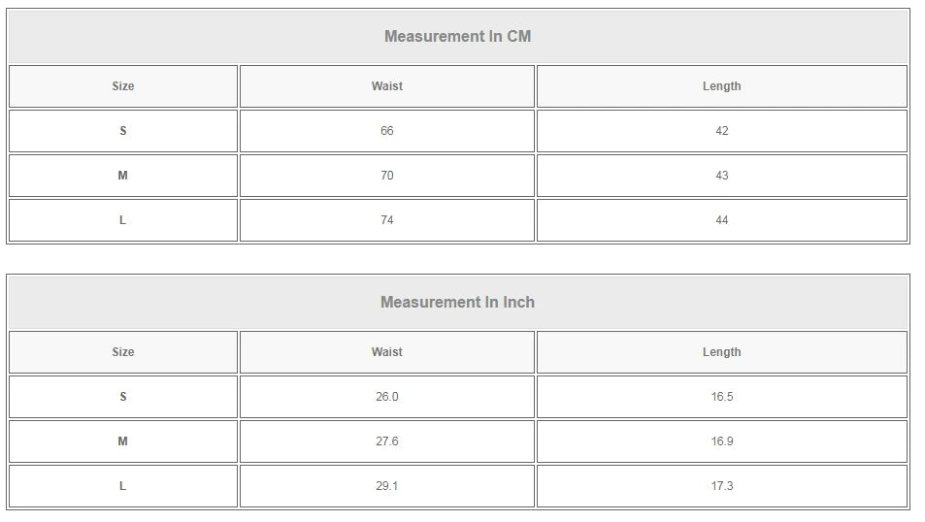
Task: Select the Length header in the CM table
Action: pyautogui.click(x=721, y=86)
